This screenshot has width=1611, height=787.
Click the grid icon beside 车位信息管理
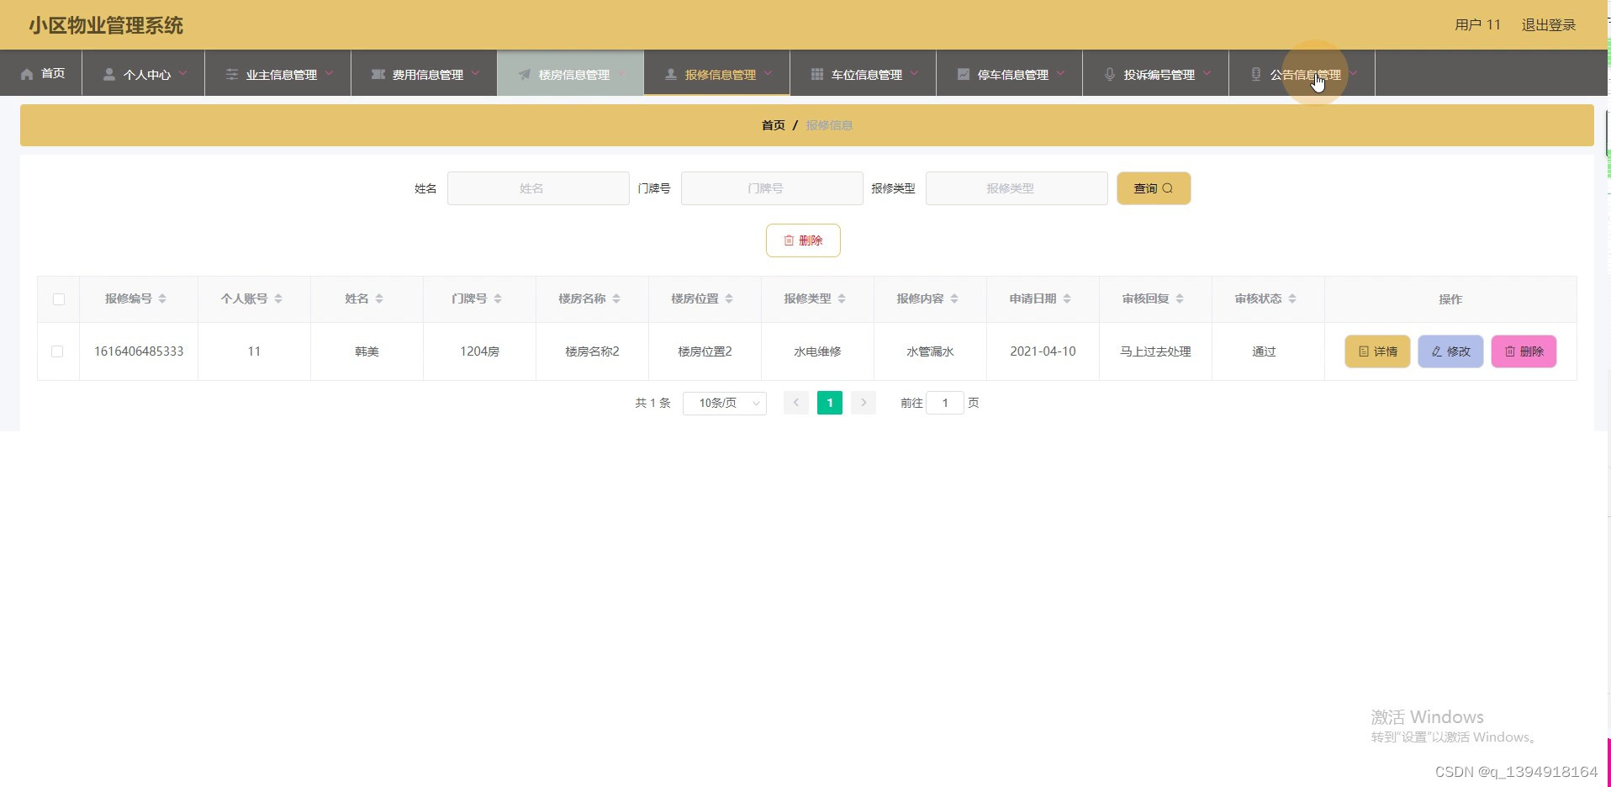pos(817,74)
